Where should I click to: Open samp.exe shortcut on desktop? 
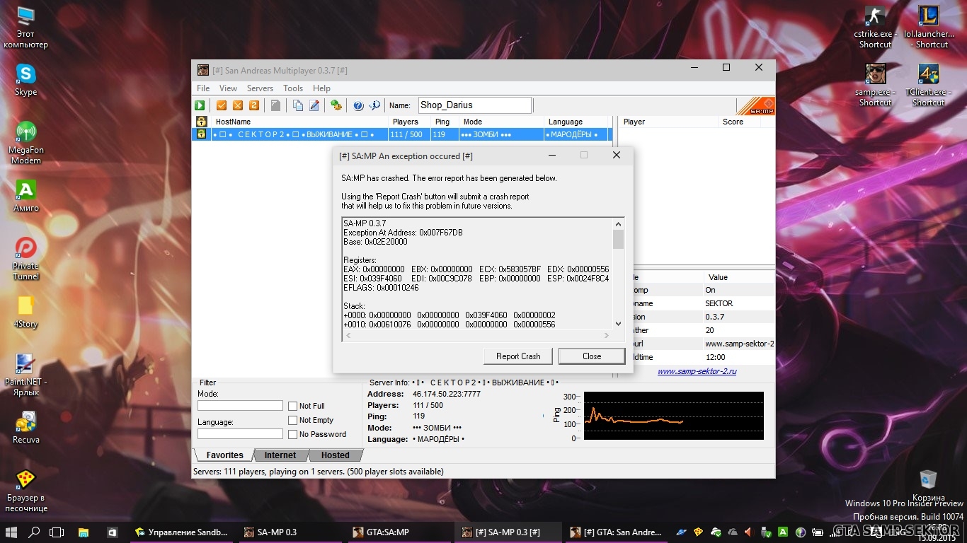pos(876,85)
